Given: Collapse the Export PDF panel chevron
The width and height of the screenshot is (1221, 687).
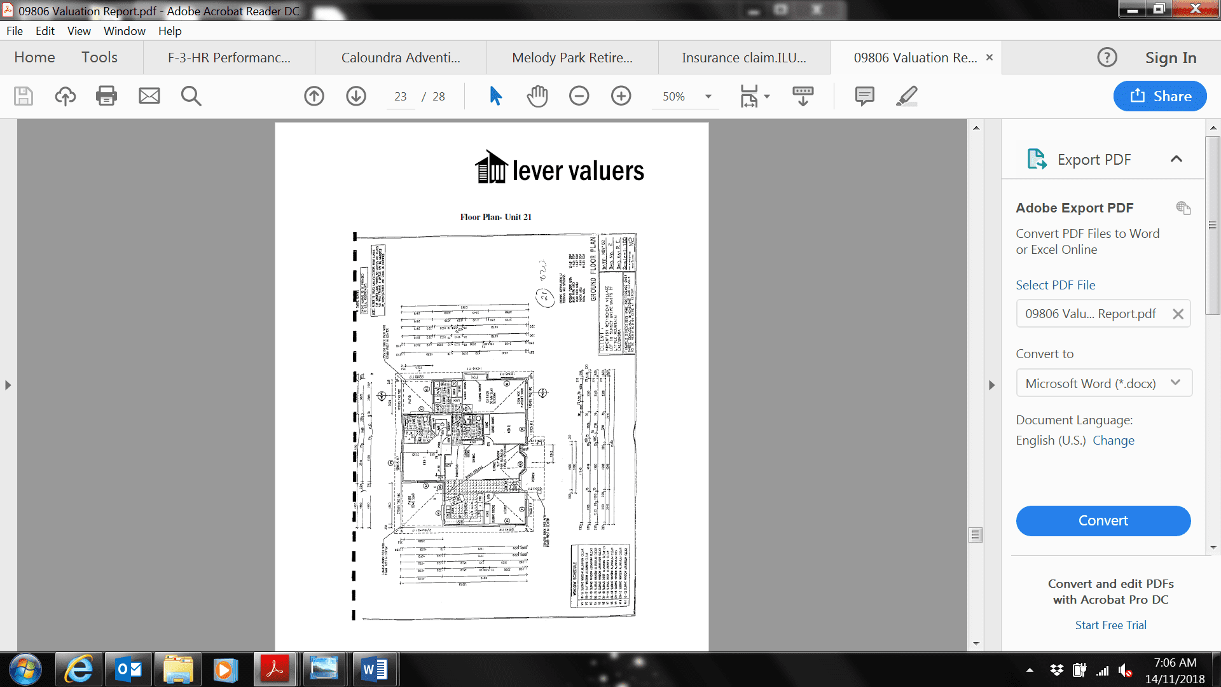Looking at the screenshot, I should click(x=1176, y=159).
